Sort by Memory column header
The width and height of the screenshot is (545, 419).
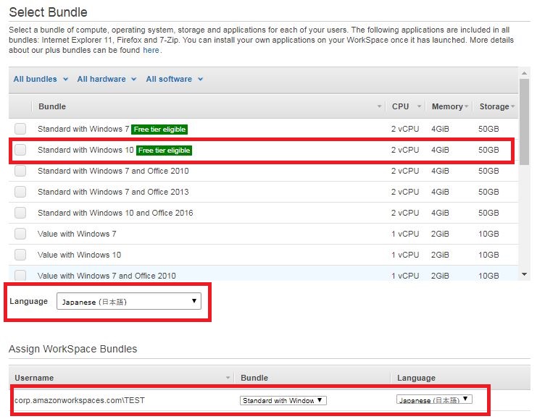tap(450, 106)
